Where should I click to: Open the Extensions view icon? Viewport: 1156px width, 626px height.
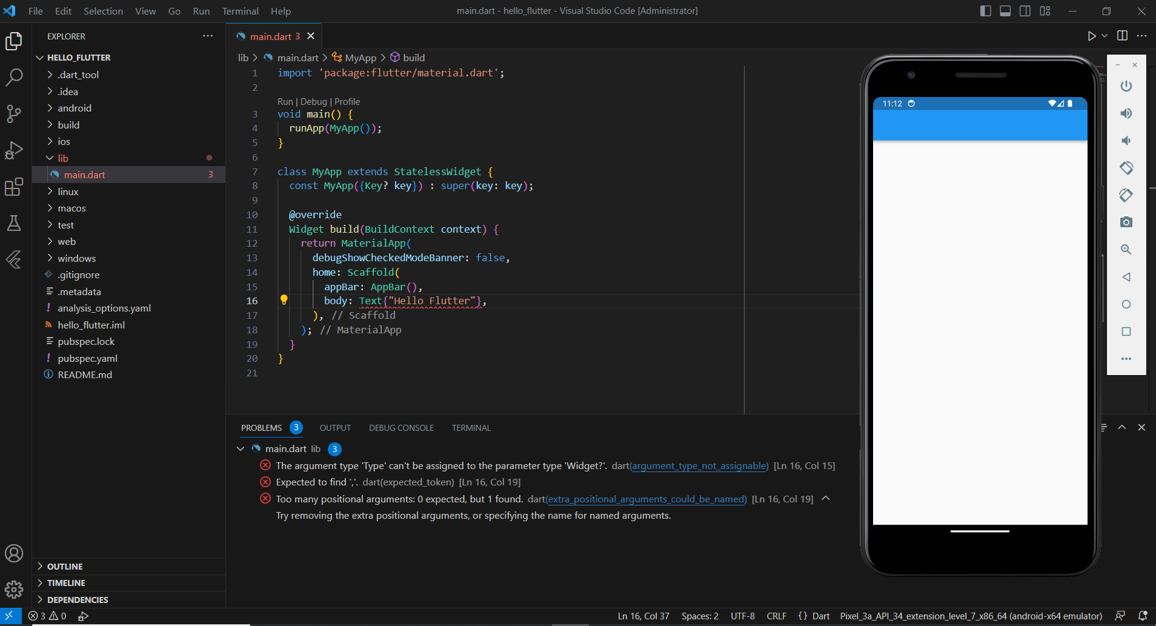[x=14, y=187]
